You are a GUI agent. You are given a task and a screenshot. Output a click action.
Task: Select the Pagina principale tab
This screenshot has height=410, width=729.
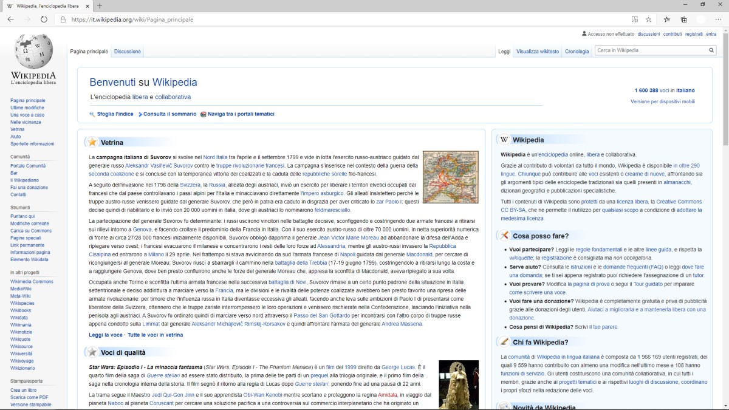(x=89, y=52)
